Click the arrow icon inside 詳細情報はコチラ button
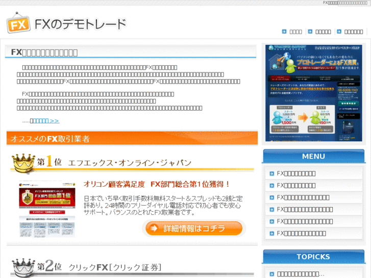This screenshot has width=371, height=278. point(154,229)
